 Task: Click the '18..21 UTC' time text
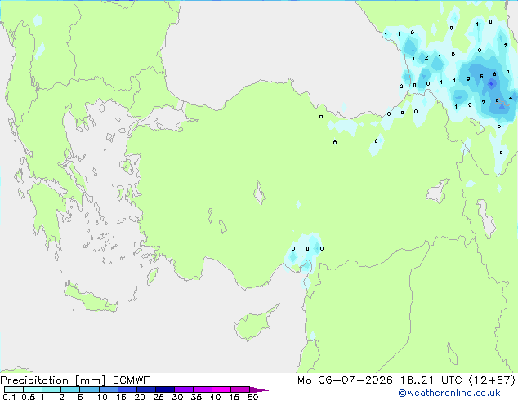(431, 380)
